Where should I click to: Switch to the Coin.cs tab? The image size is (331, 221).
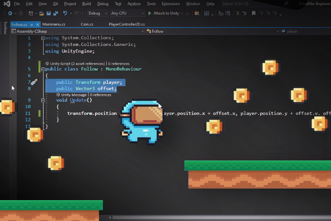pos(87,24)
